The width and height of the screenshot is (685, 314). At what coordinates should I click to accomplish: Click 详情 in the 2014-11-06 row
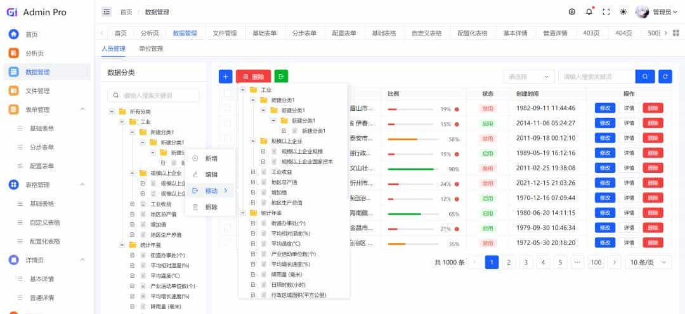click(x=629, y=123)
